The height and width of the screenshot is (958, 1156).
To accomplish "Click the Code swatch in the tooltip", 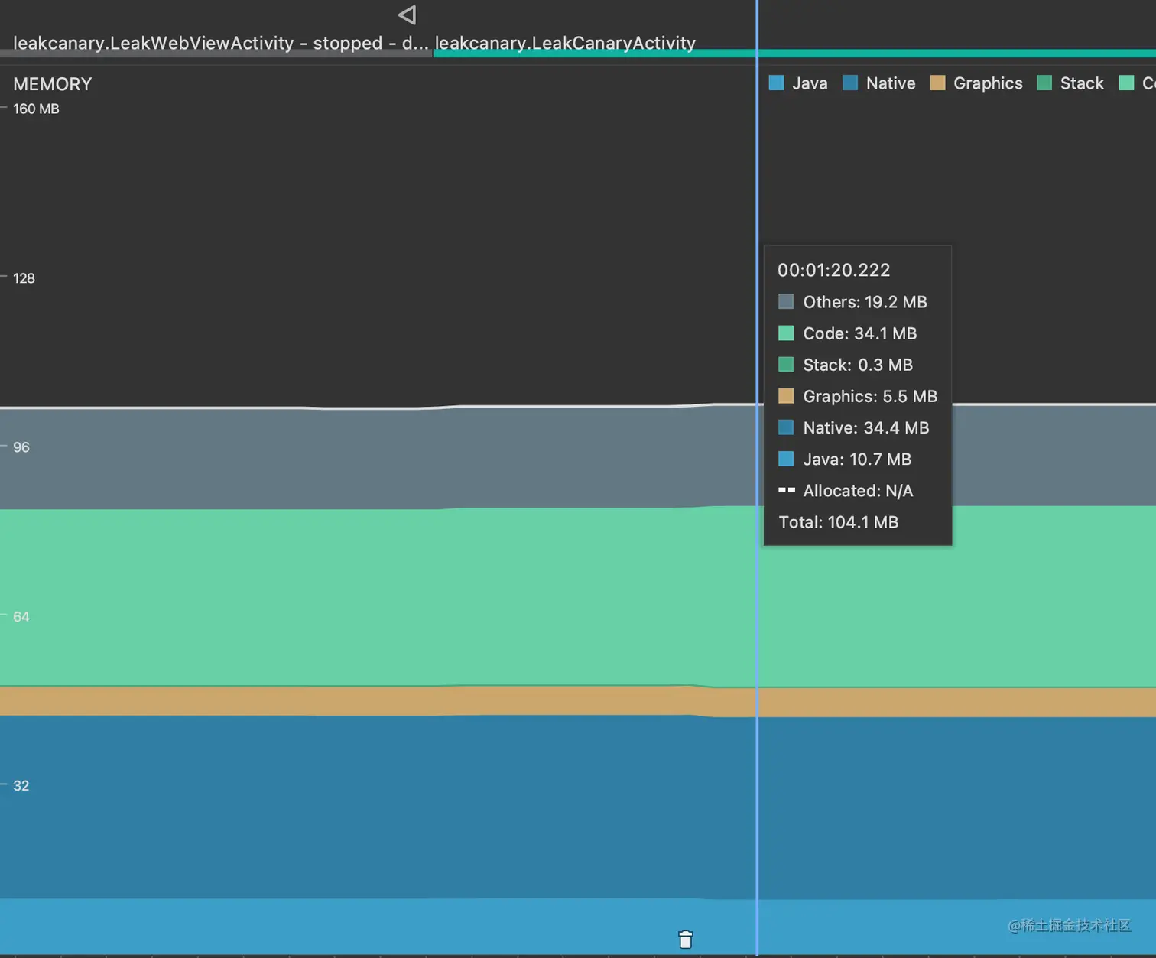I will tap(786, 333).
